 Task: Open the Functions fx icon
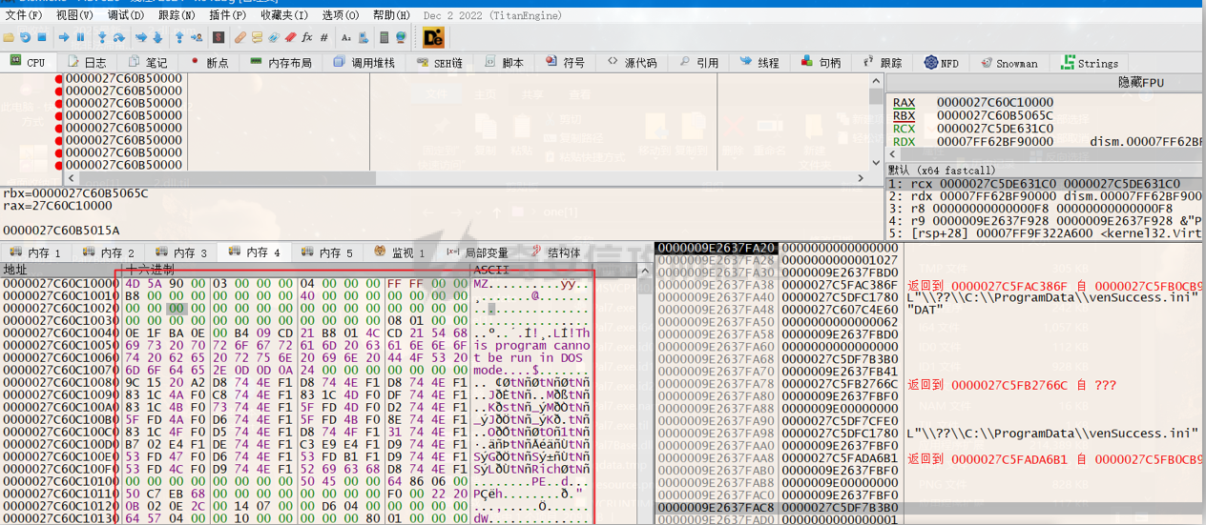pyautogui.click(x=307, y=37)
